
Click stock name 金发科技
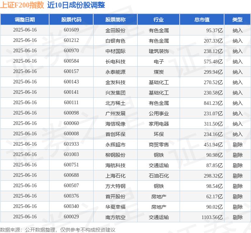tap(115, 82)
